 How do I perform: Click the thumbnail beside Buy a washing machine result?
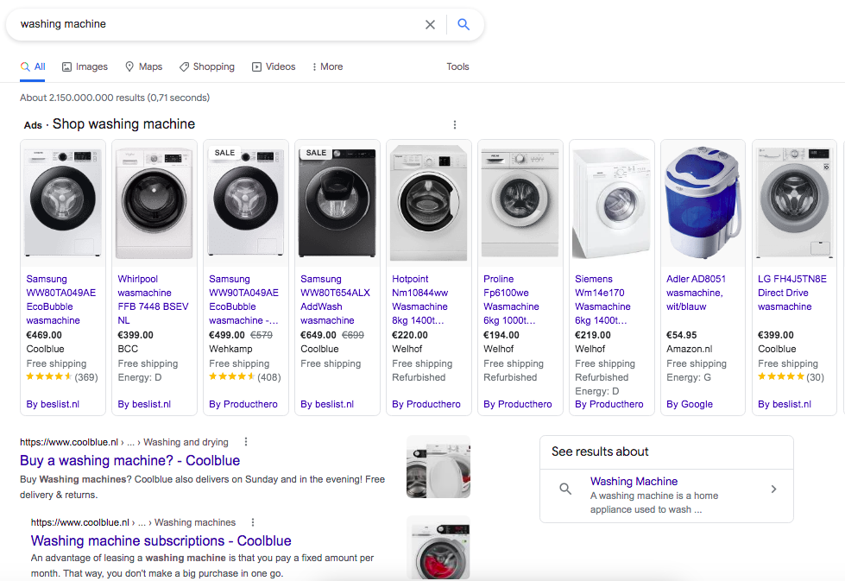coord(438,467)
